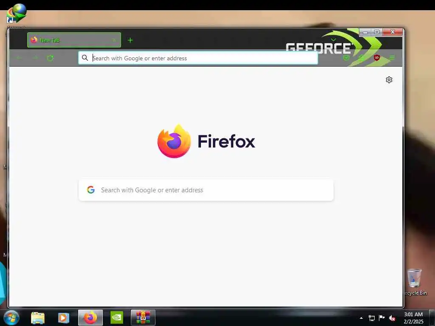Open new tab personalize gear settings
The width and height of the screenshot is (435, 326).
389,80
